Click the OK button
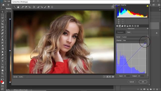 pos(143,82)
